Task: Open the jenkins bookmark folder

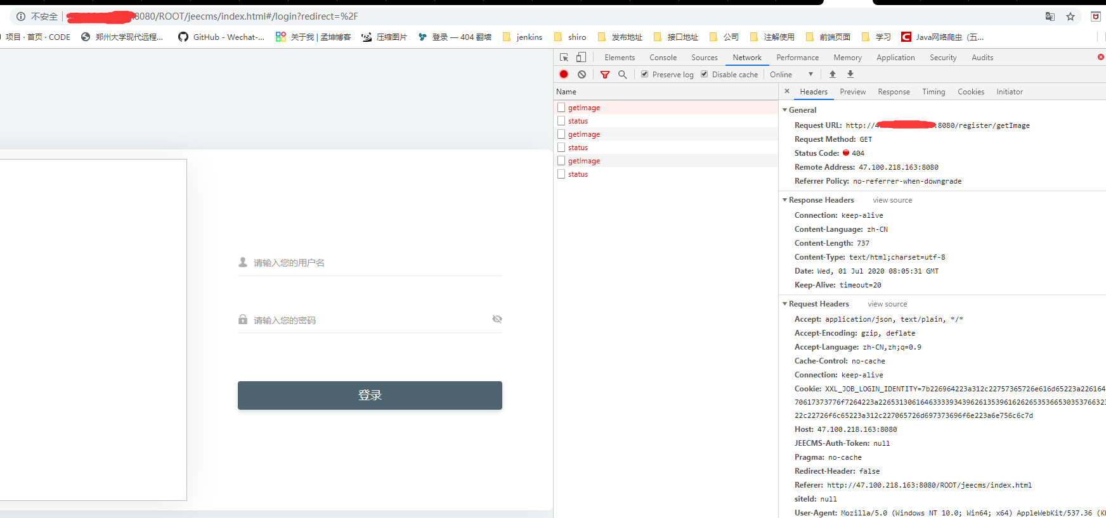Action: (523, 37)
